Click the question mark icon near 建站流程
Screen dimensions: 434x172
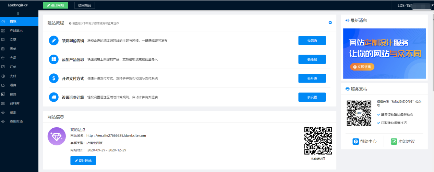[x=70, y=24]
